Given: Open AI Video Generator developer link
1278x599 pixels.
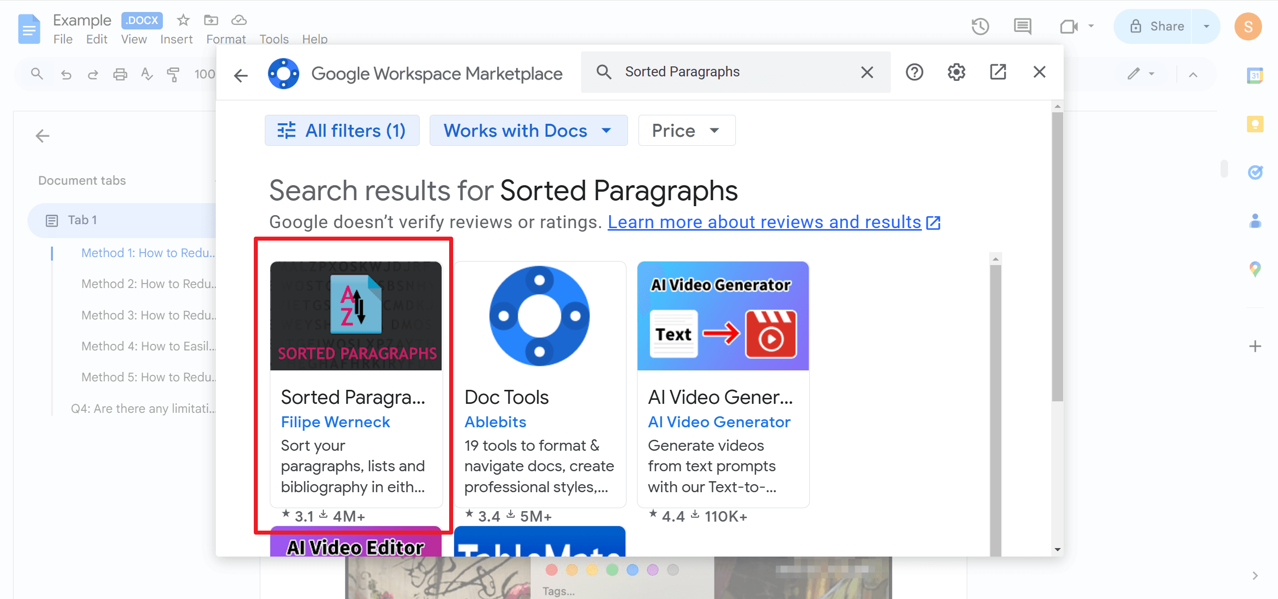Looking at the screenshot, I should point(719,422).
